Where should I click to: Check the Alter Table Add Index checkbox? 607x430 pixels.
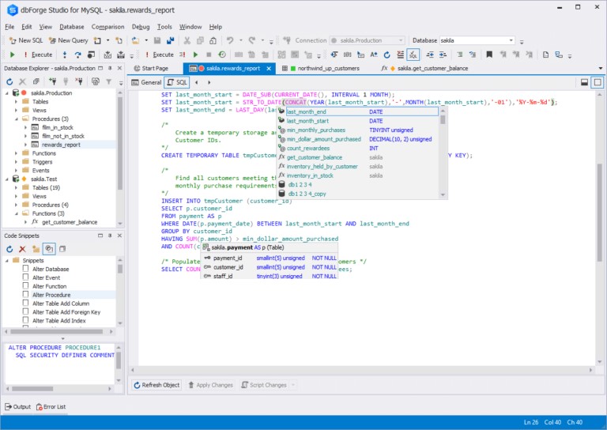point(25,320)
